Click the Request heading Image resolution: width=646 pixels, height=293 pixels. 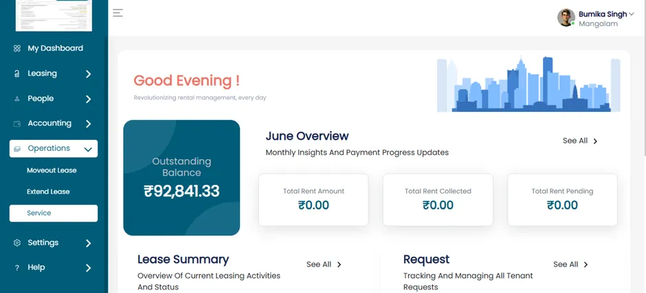point(426,259)
